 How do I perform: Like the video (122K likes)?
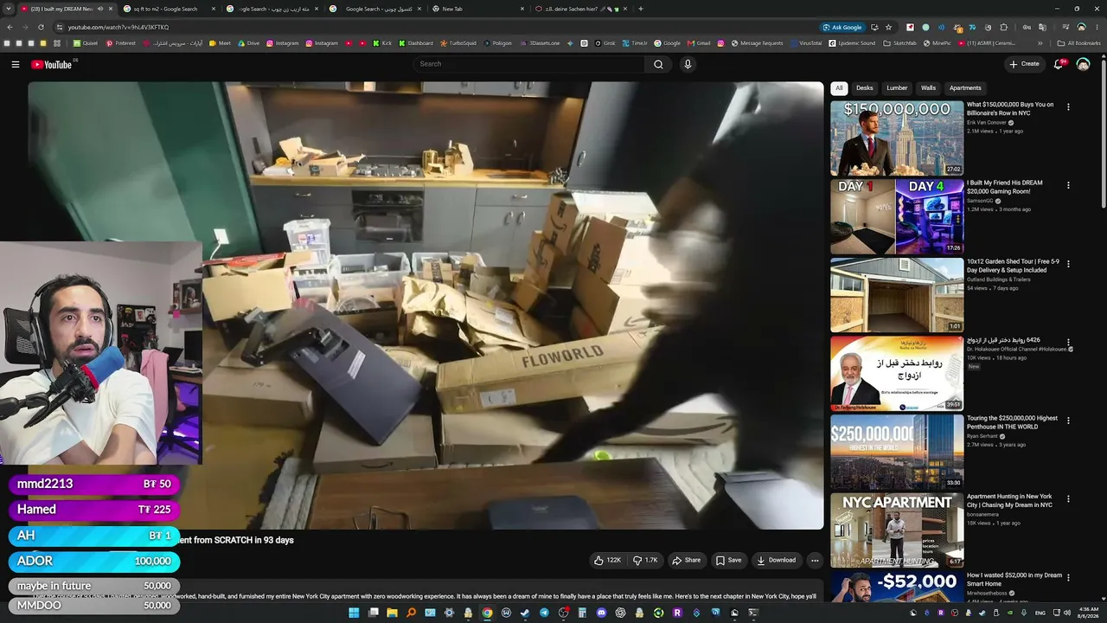point(607,560)
